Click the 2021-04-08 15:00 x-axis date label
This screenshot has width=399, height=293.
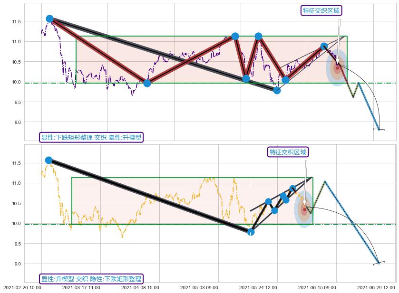[x=140, y=287]
